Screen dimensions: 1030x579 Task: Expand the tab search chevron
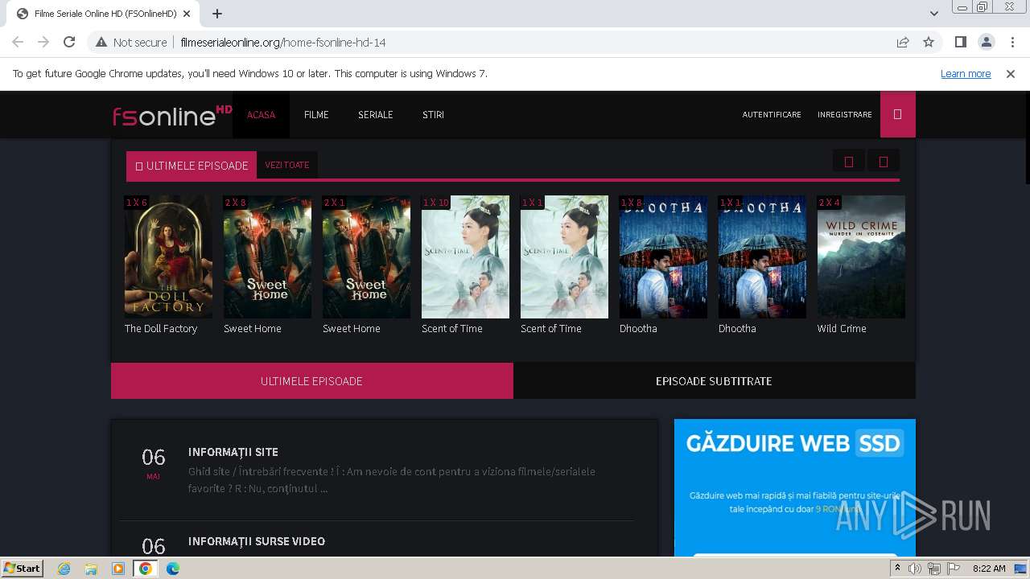tap(934, 14)
